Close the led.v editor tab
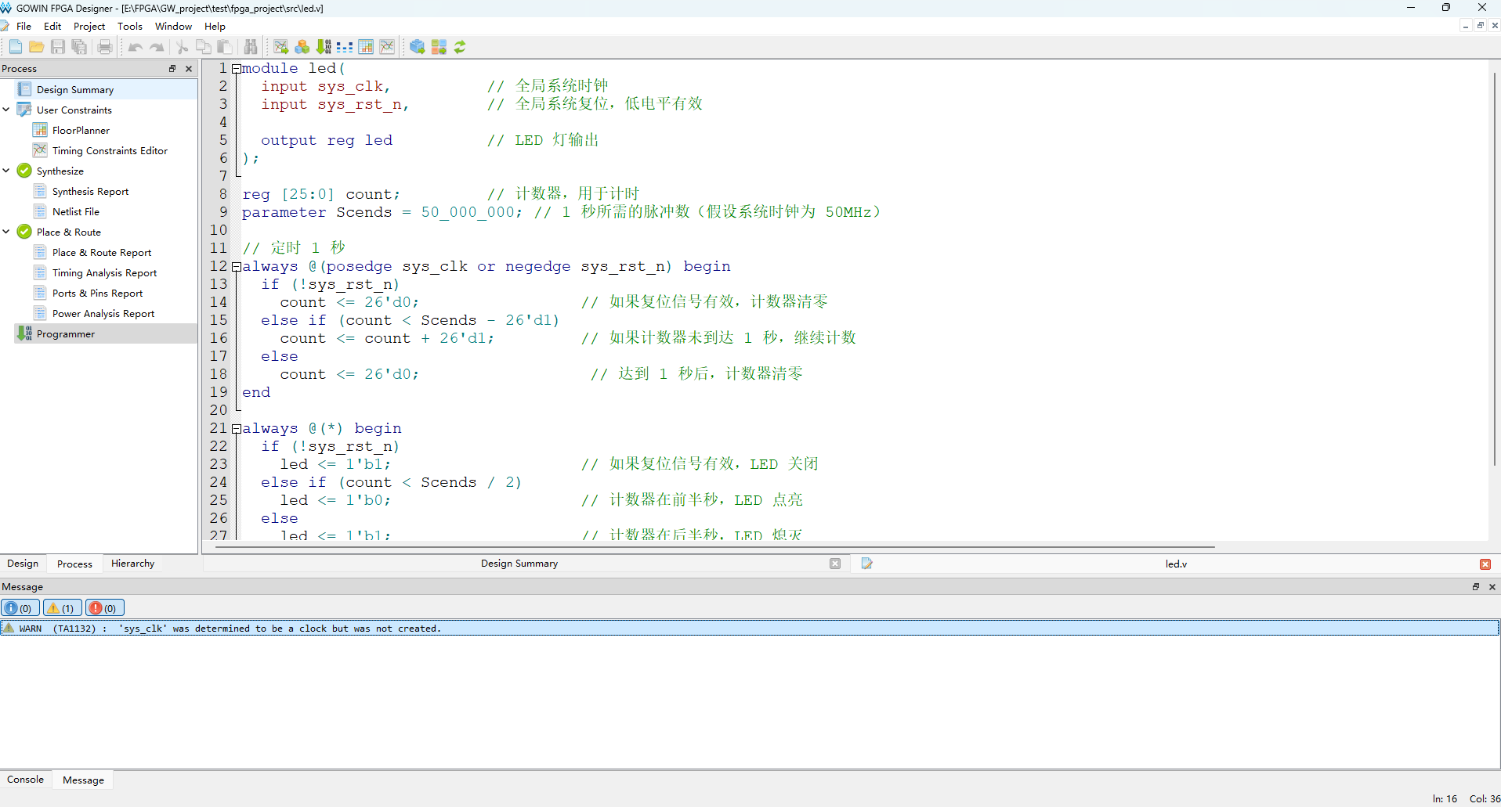The image size is (1501, 807). (x=1485, y=564)
